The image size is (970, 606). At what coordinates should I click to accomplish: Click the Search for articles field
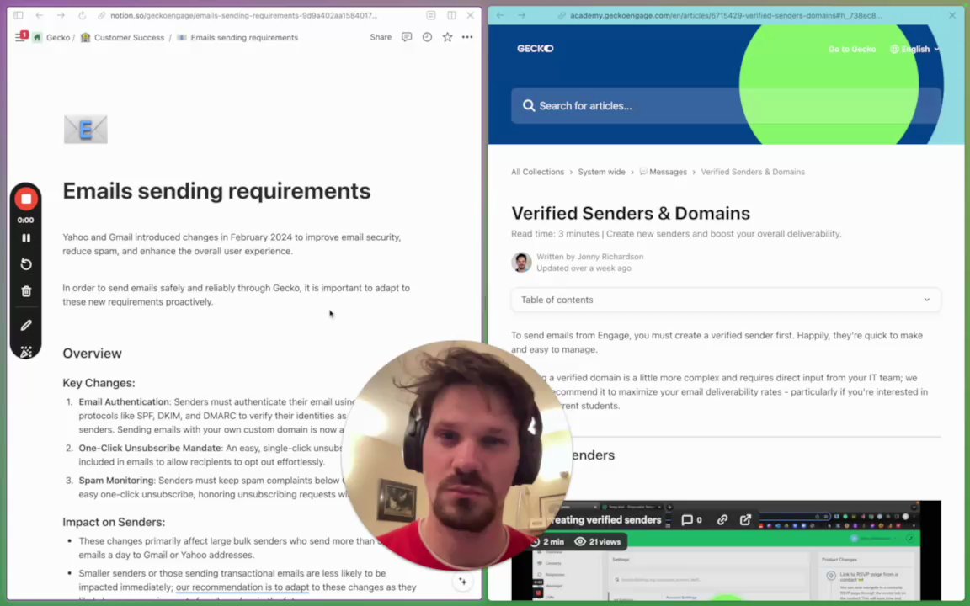pyautogui.click(x=726, y=106)
